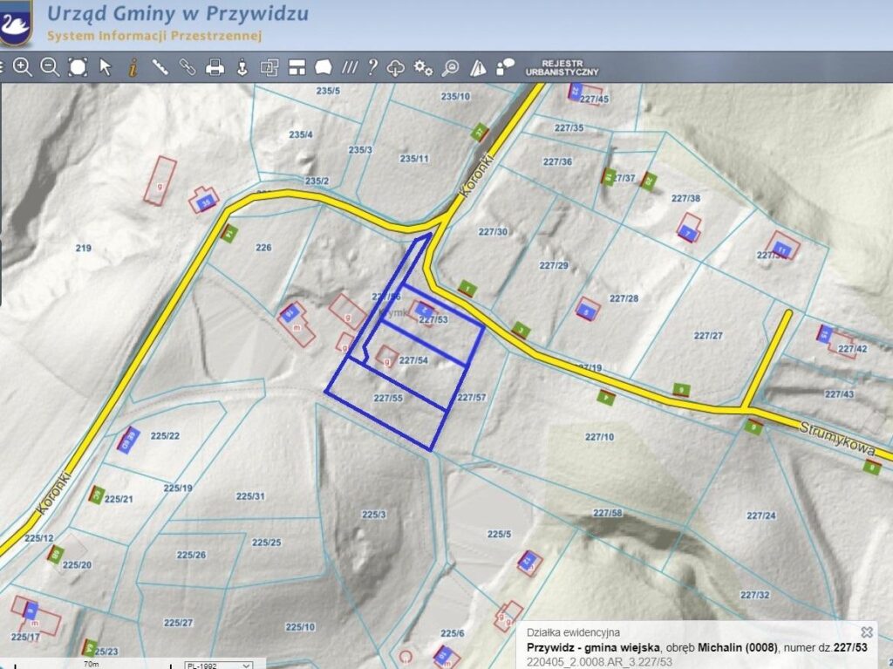This screenshot has height=669, width=893.
Task: Open help with question mark icon
Action: coord(372,67)
